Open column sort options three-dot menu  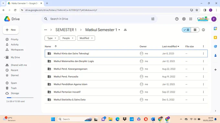coord(203,46)
